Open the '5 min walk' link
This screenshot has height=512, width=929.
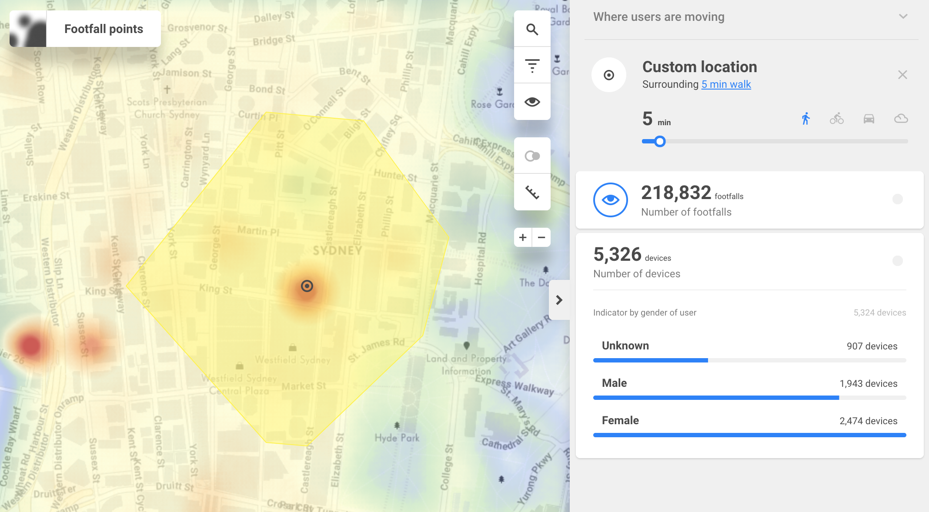click(726, 84)
